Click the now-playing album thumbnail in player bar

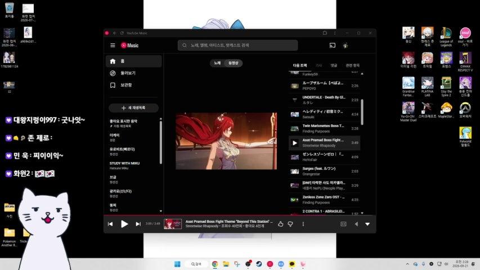pos(173,224)
